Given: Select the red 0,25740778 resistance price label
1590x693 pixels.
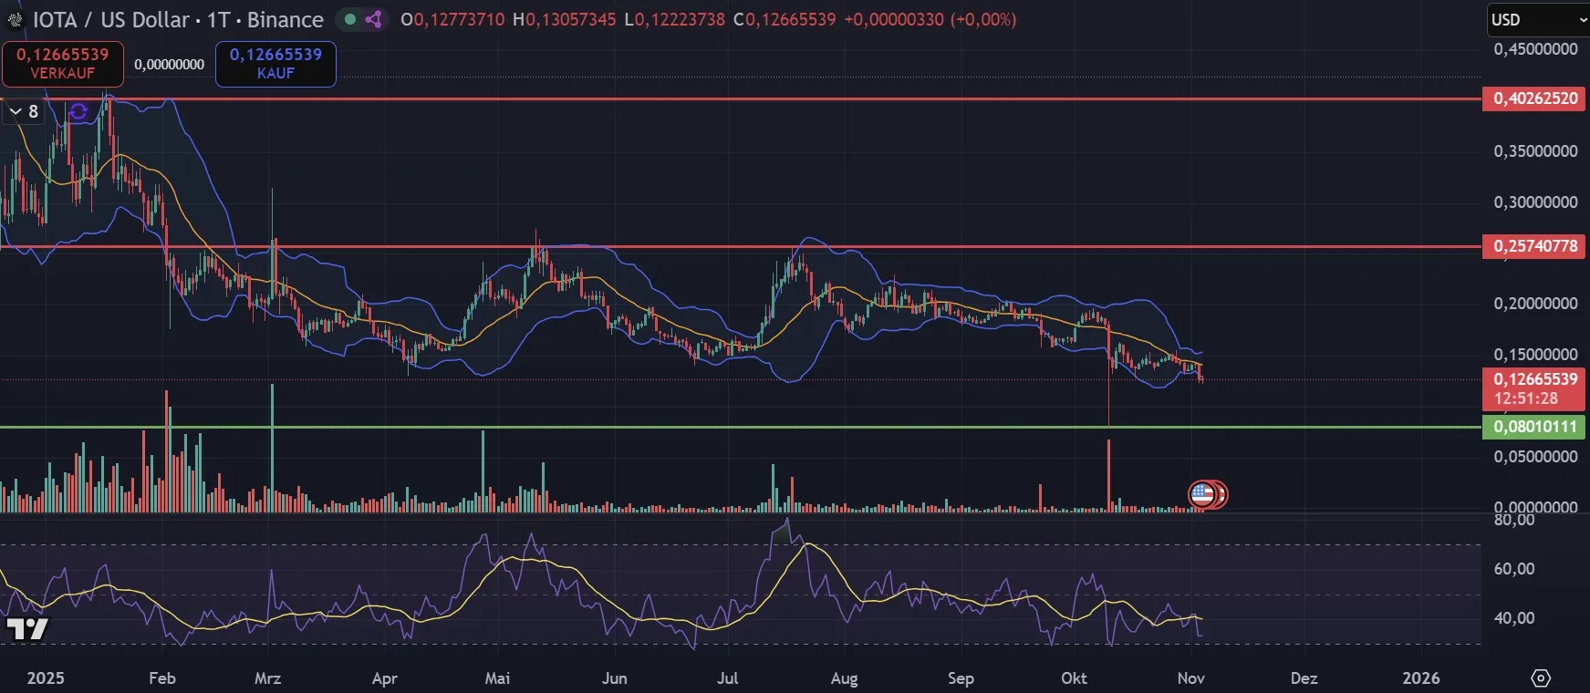Looking at the screenshot, I should point(1534,246).
